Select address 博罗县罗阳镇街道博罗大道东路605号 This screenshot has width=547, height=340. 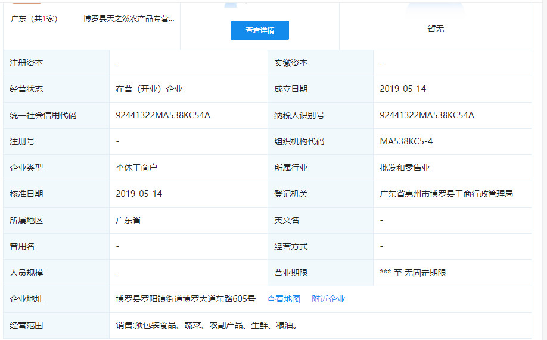click(185, 299)
